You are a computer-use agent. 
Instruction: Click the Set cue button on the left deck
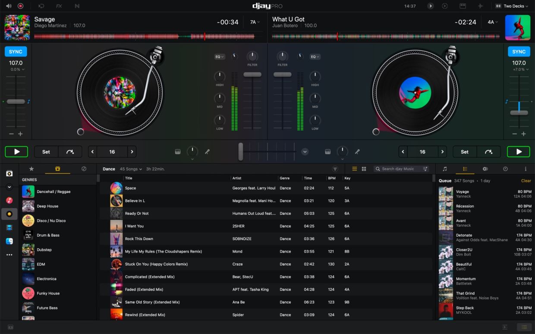(46, 152)
